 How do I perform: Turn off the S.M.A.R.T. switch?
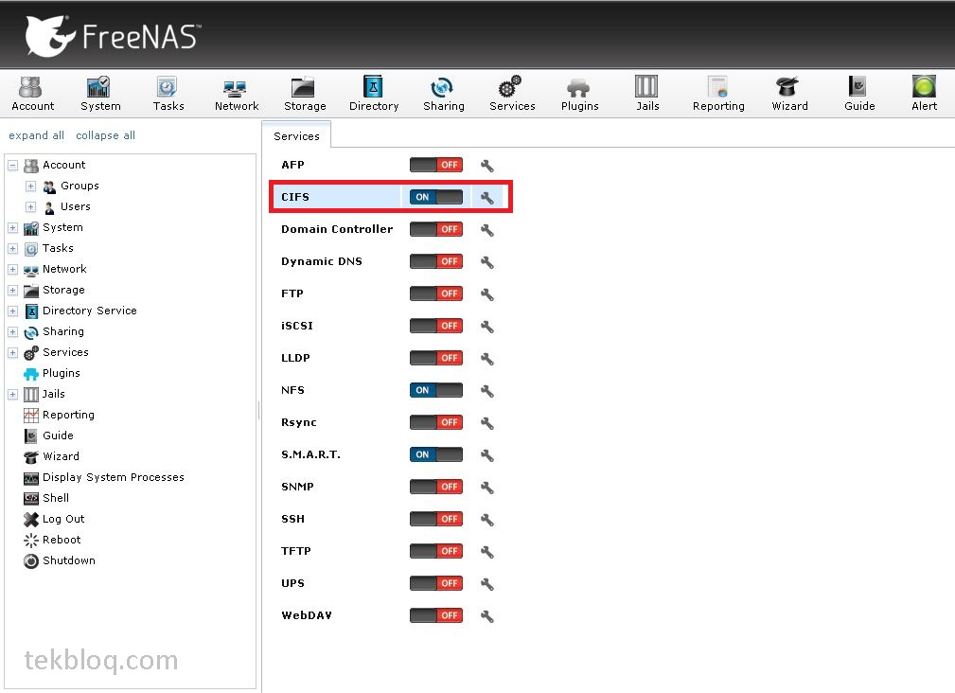click(x=436, y=454)
